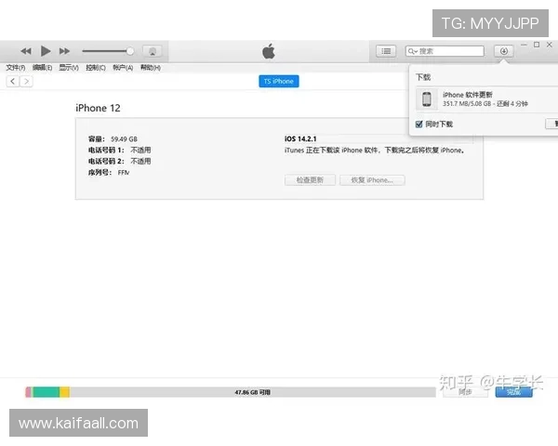Click the 恢复 iPhone... button

click(372, 180)
